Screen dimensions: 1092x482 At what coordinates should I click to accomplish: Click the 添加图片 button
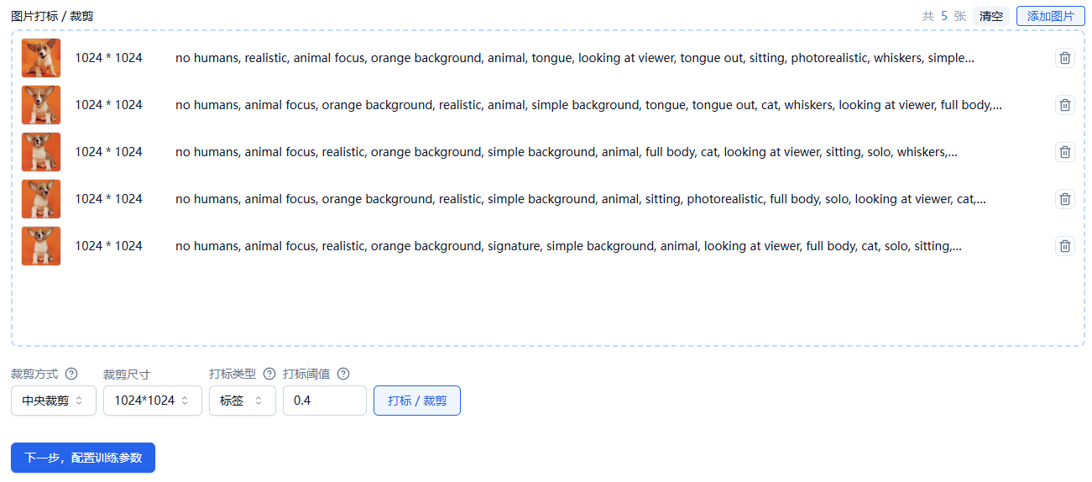[1051, 16]
